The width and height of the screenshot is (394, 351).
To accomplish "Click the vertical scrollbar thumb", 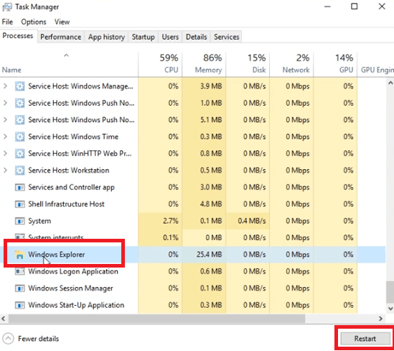I will point(390,292).
